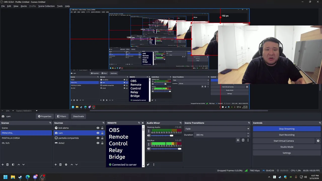Open Desktop Audio three-dot options
Viewport: 322px width, 181px height.
149,131
